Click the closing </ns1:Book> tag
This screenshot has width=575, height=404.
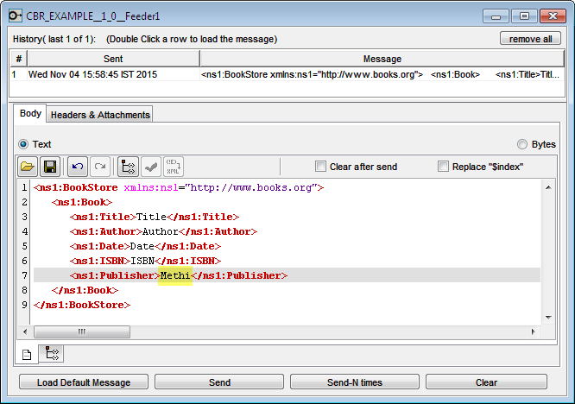(85, 290)
